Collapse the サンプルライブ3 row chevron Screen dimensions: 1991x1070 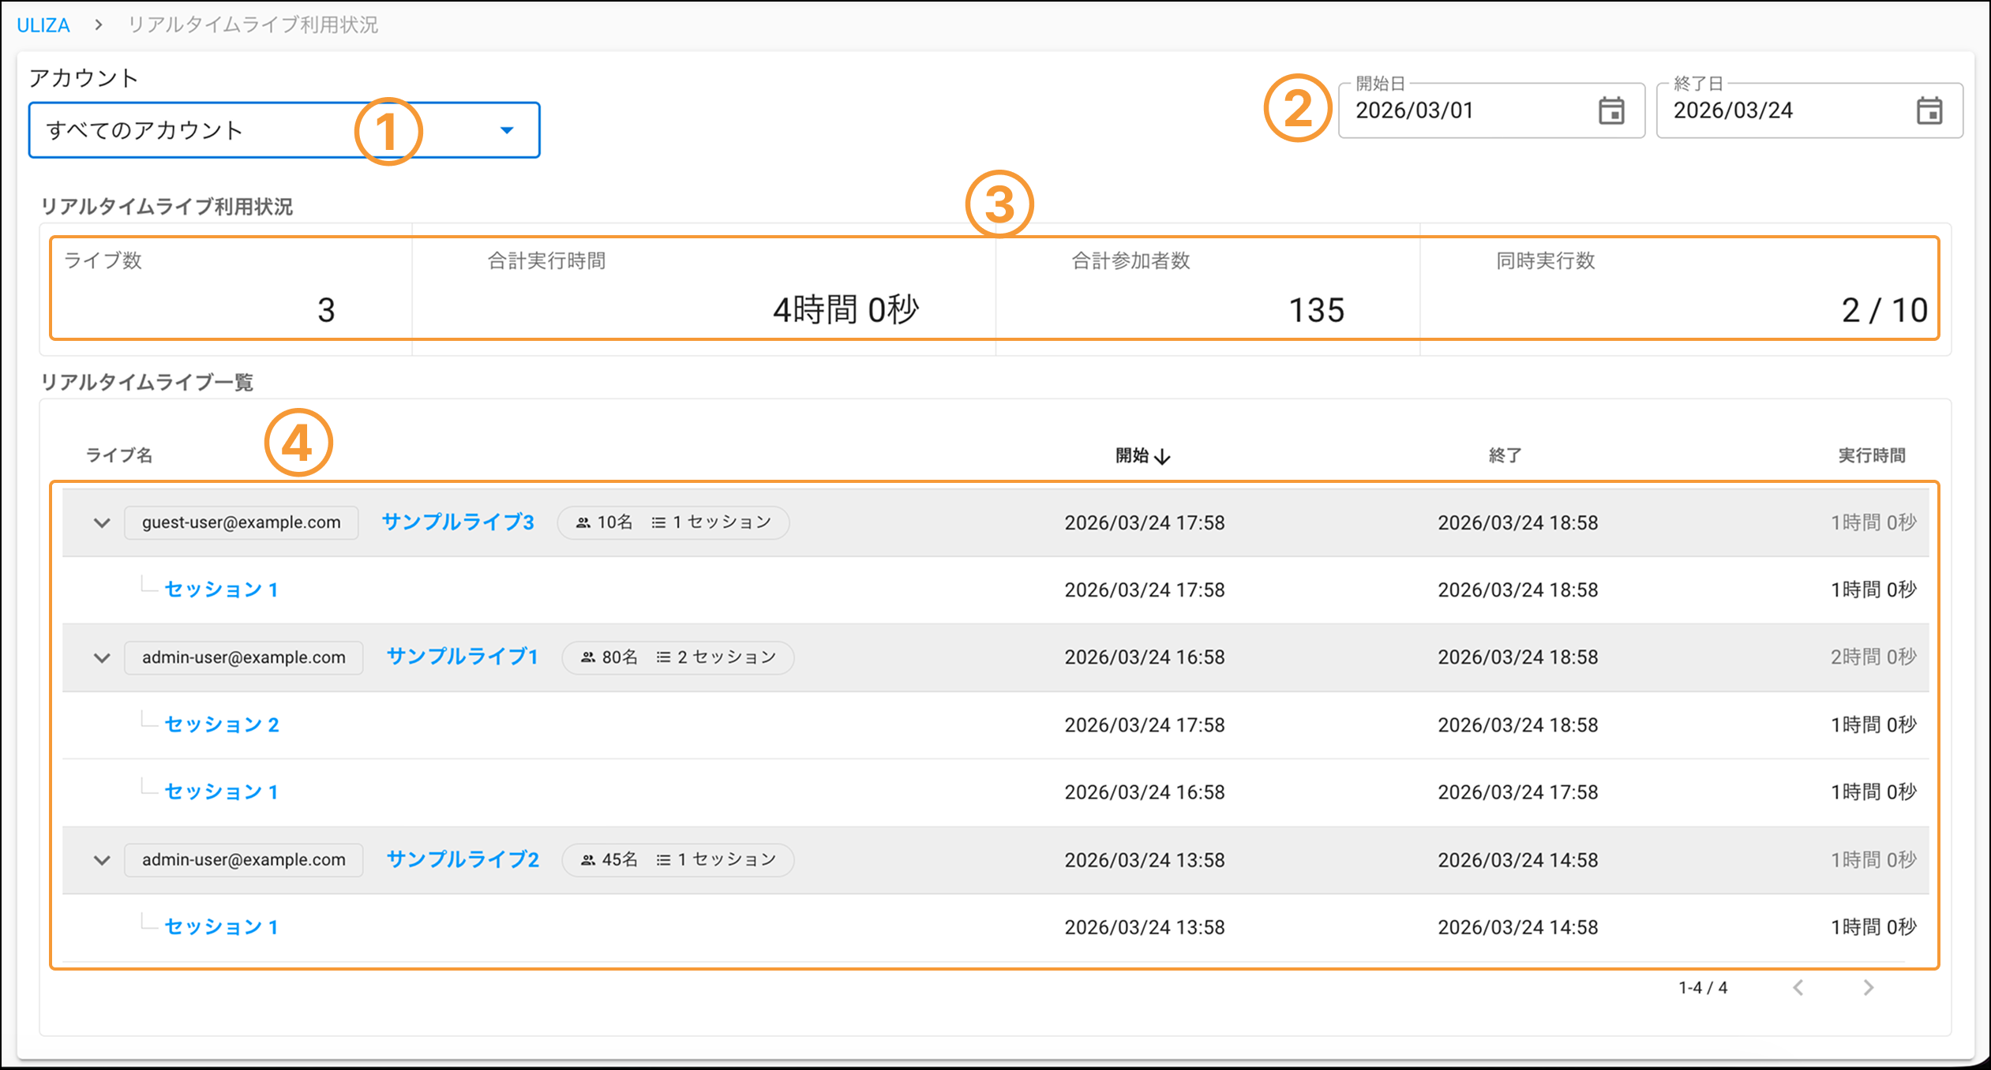pyautogui.click(x=102, y=522)
